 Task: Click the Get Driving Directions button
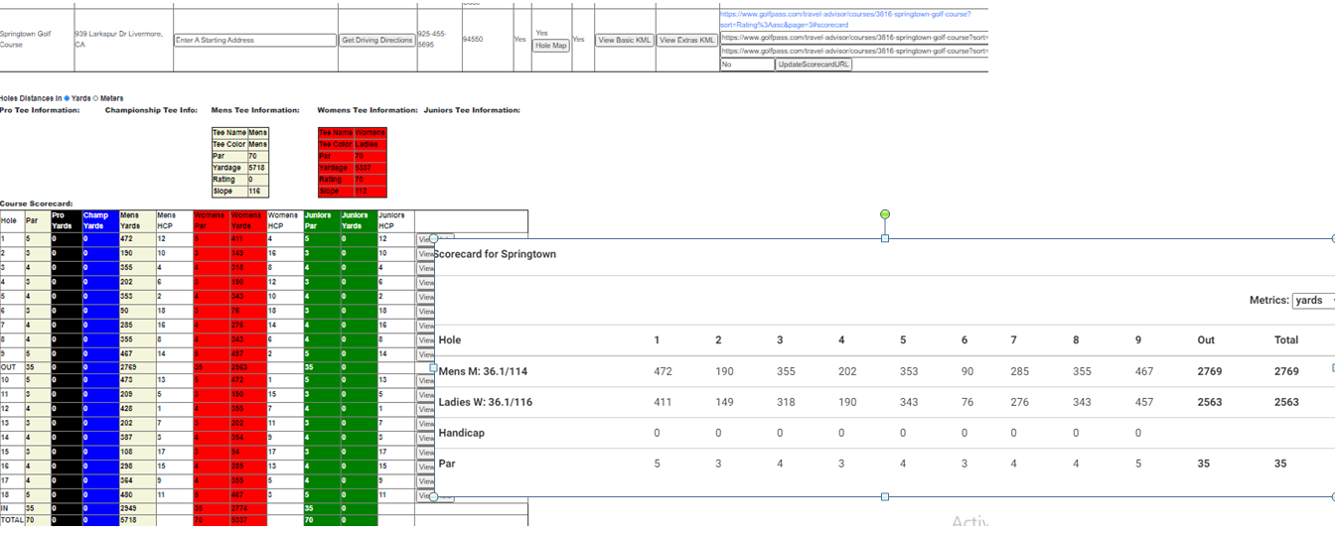pyautogui.click(x=376, y=41)
